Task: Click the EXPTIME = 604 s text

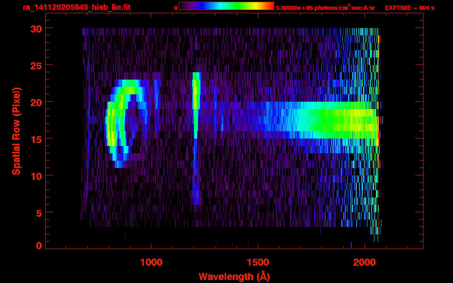Action: [x=409, y=8]
